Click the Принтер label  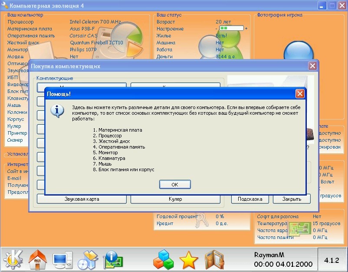[x=17, y=133]
